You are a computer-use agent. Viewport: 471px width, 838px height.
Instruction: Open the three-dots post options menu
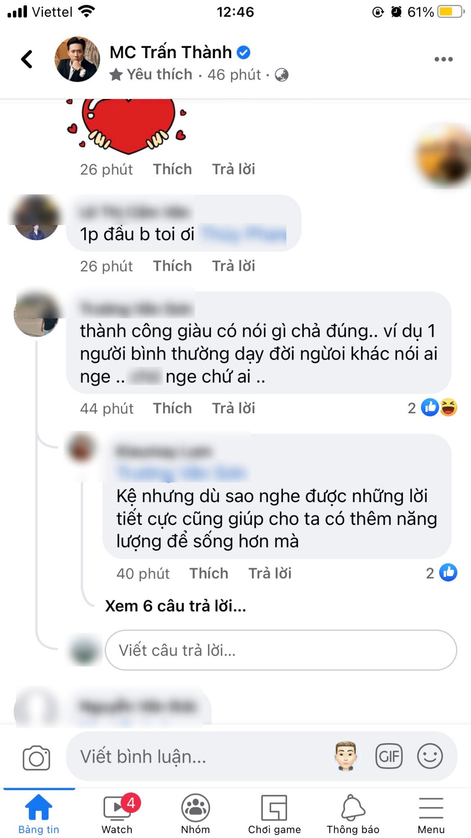[444, 59]
